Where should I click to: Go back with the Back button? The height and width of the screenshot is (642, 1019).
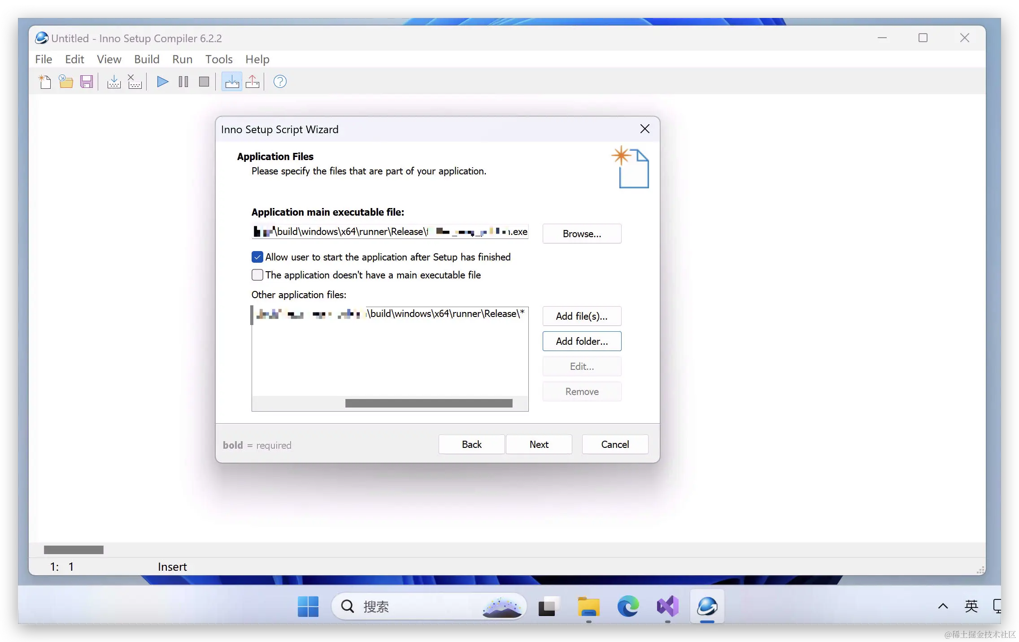tap(471, 444)
